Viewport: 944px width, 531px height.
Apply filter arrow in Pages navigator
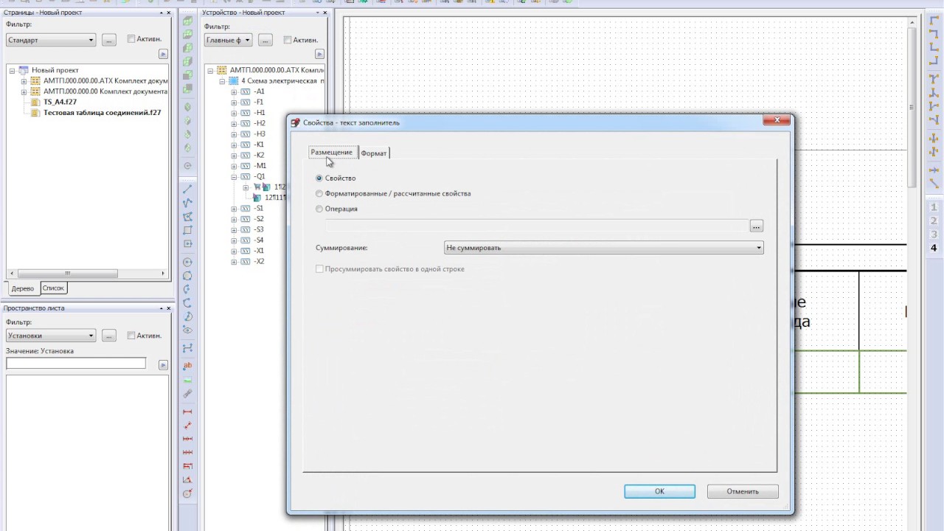click(x=163, y=54)
